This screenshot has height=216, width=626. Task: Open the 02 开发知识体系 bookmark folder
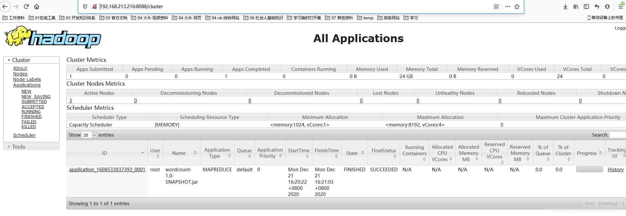[77, 18]
